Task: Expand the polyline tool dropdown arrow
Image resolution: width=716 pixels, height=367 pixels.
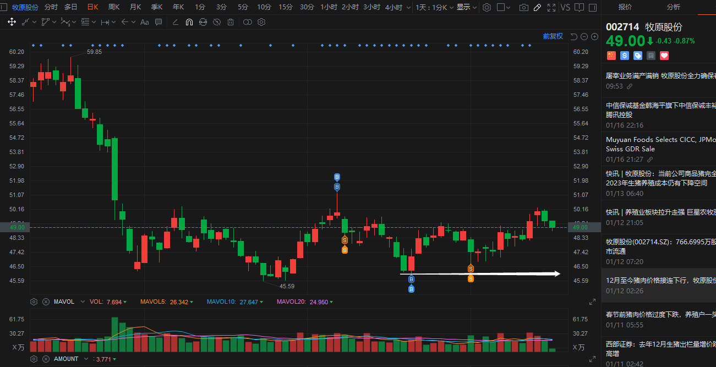Action: 54,22
